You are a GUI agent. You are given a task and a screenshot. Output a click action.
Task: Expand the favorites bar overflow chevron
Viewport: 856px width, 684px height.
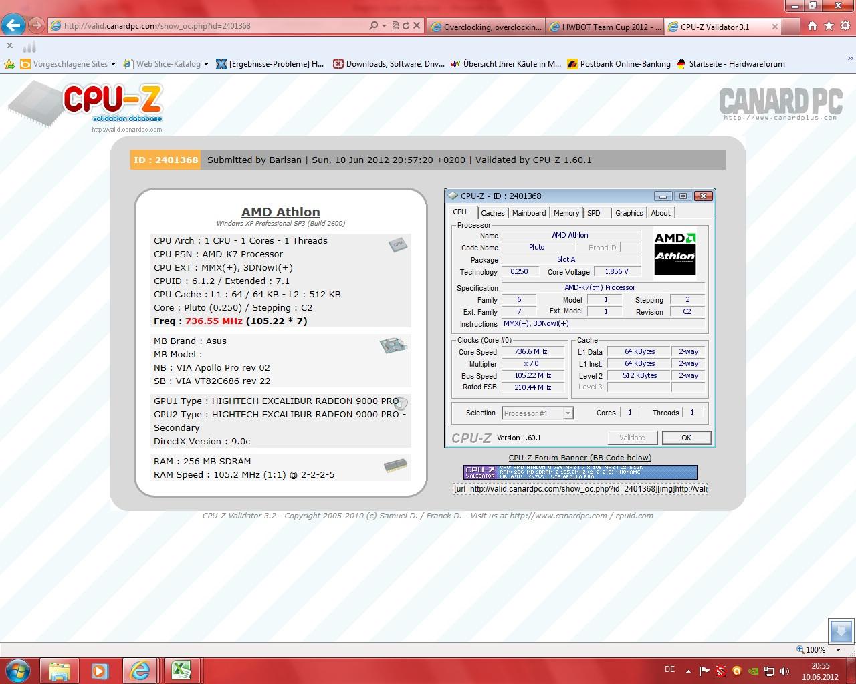pos(850,59)
